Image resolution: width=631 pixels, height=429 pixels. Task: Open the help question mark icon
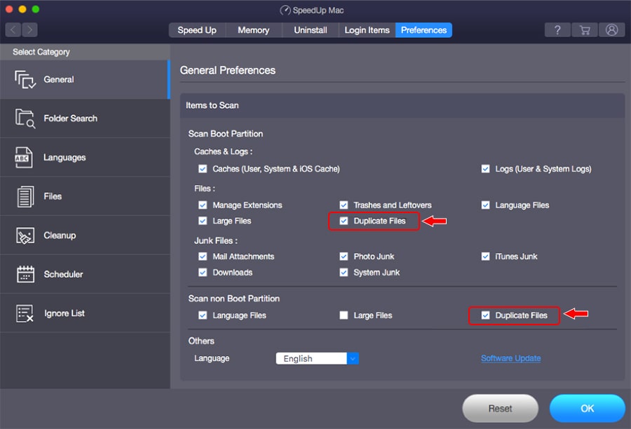tap(557, 30)
